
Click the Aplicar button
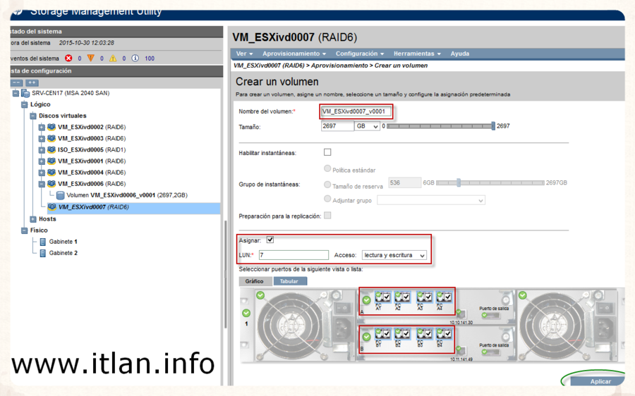(x=600, y=381)
